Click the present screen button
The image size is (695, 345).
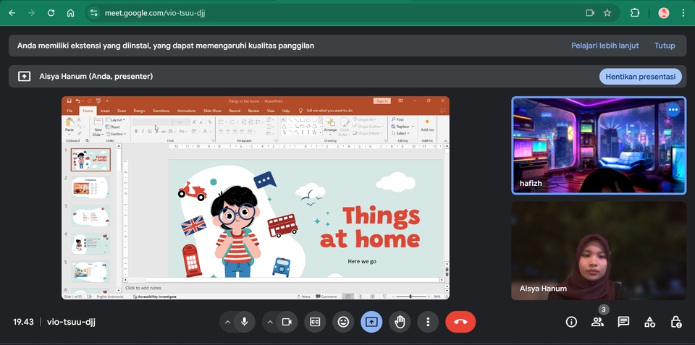[371, 322]
